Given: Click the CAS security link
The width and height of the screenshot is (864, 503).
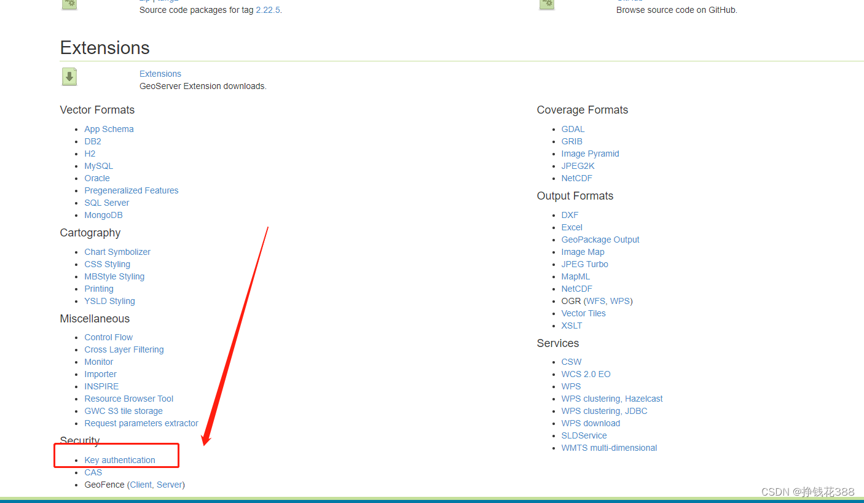Looking at the screenshot, I should 93,472.
